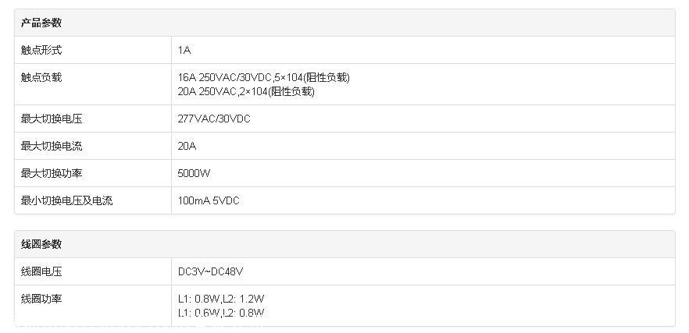
Task: Select the 触点负载 row label
Action: 41,77
